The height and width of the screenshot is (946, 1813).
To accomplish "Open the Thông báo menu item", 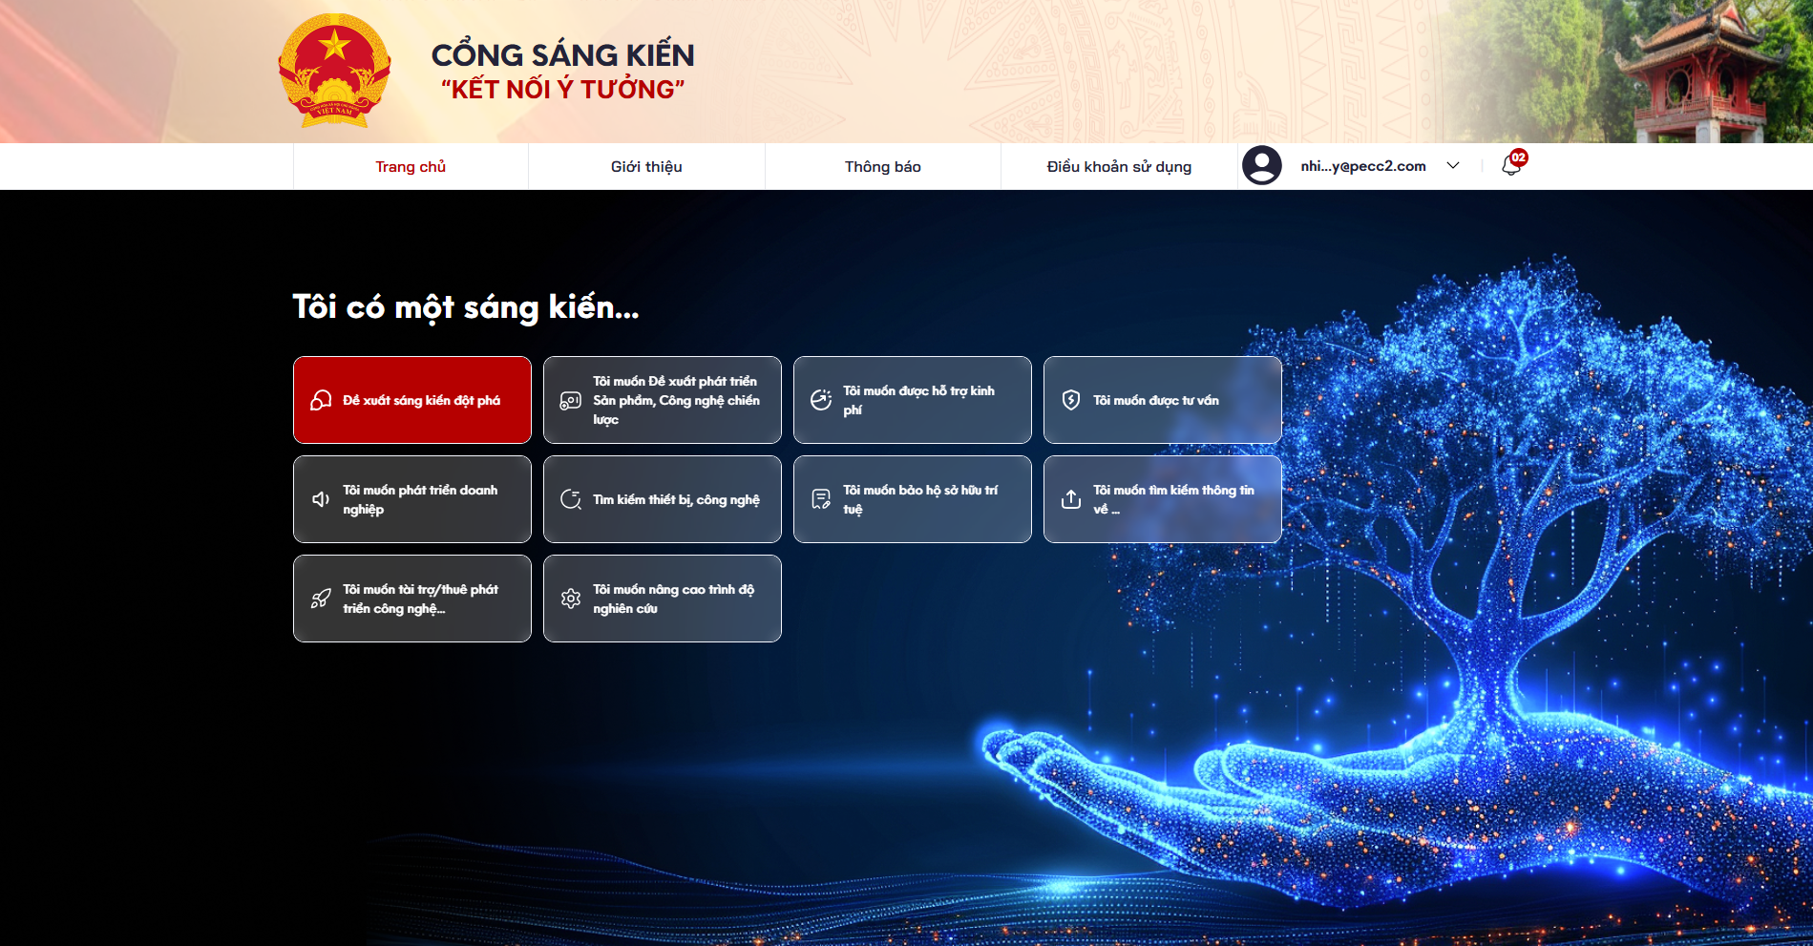I will click(x=882, y=167).
